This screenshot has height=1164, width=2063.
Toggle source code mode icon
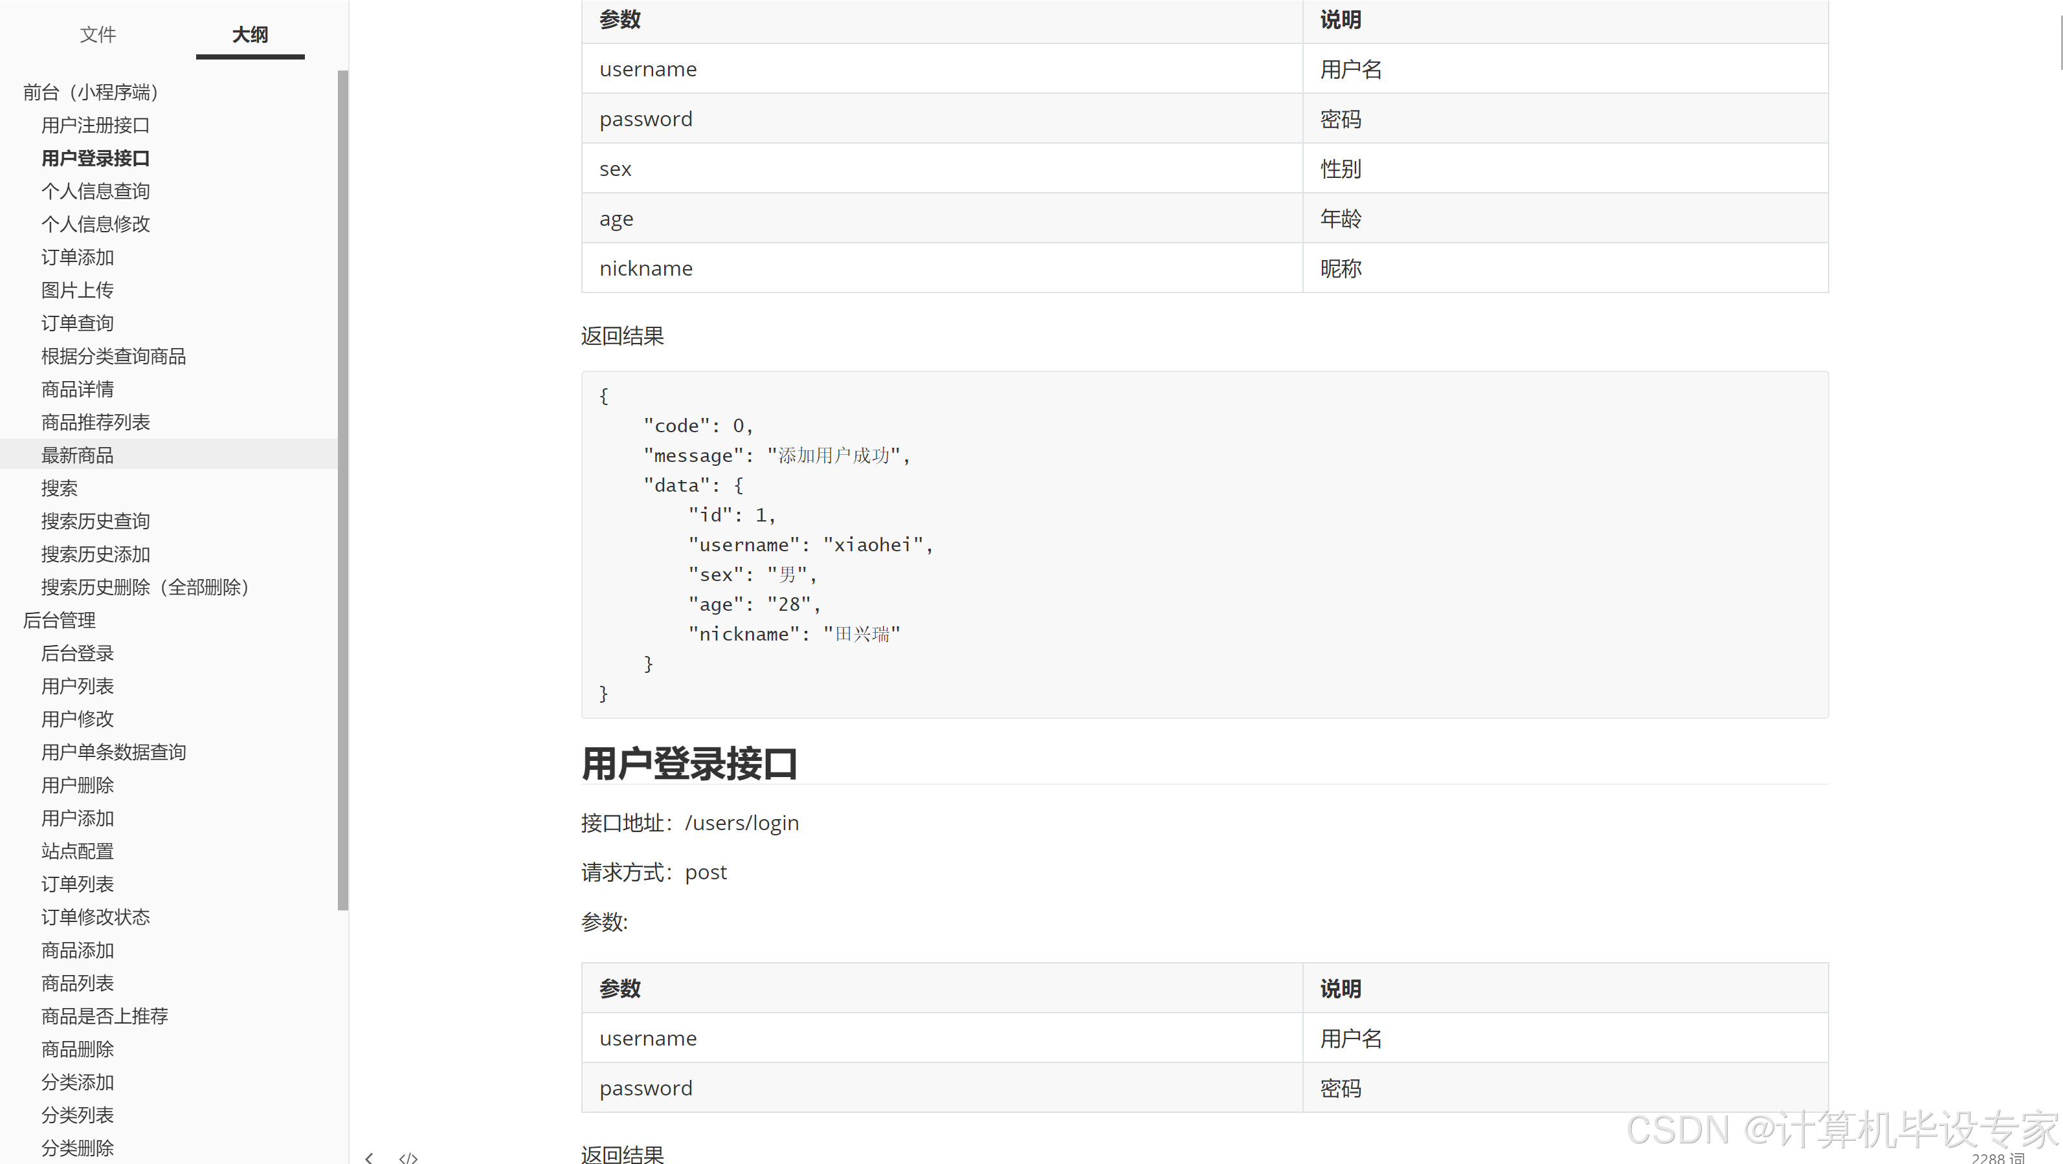[408, 1158]
